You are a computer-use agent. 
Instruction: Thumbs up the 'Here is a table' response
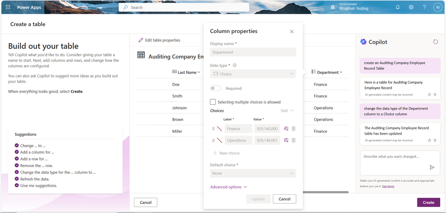(x=429, y=94)
